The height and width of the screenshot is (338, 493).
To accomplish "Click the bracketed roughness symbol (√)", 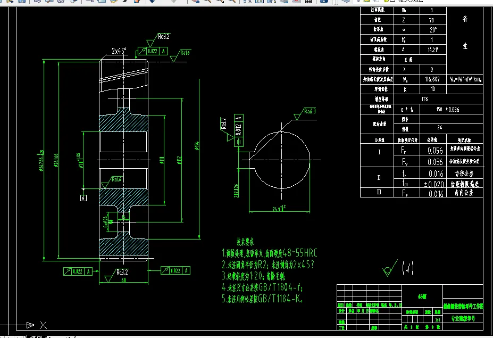I will (408, 268).
